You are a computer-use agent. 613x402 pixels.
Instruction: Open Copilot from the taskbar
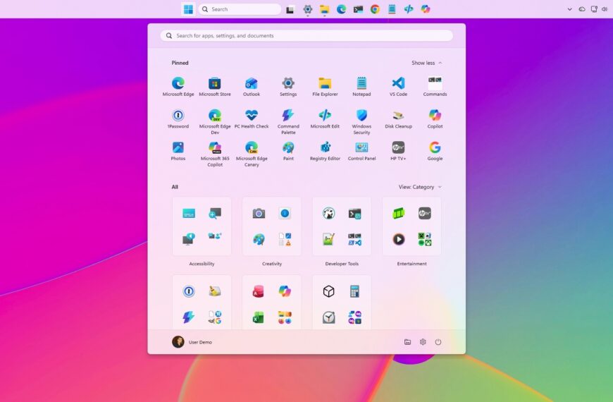(426, 9)
